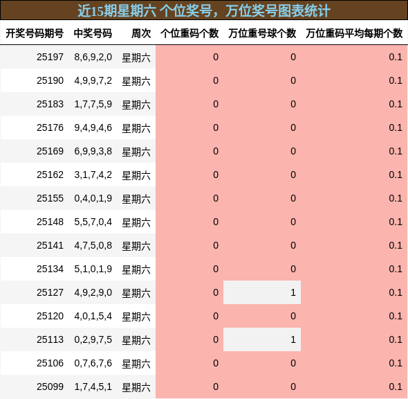Select winning numbers 9,4,9,4,6
The height and width of the screenshot is (399, 408).
(93, 127)
